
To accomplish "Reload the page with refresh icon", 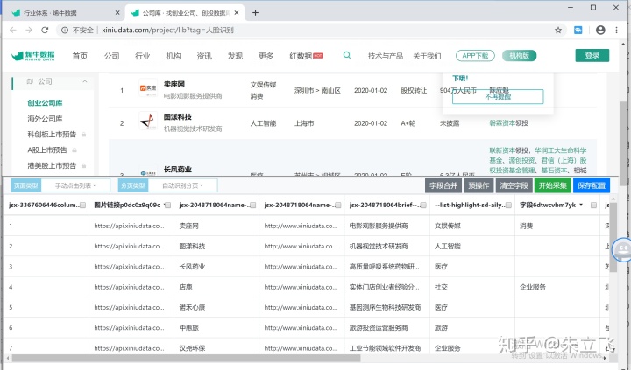I will point(45,30).
